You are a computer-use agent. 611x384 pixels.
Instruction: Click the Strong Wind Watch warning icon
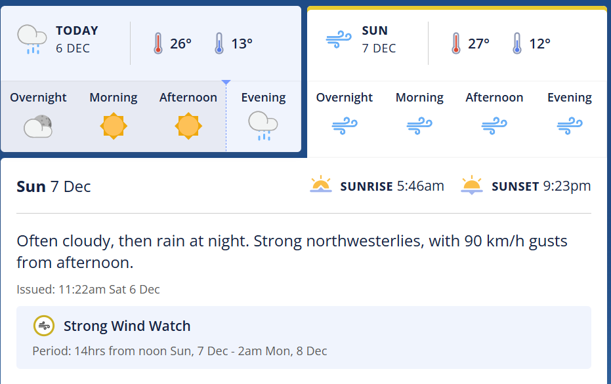(x=44, y=326)
